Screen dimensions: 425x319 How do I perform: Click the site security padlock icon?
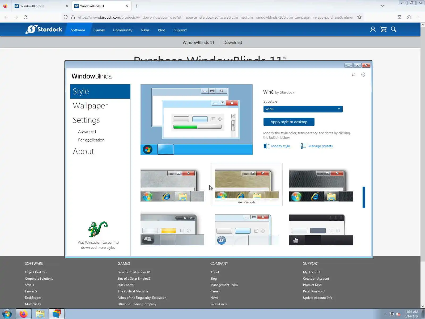click(x=73, y=17)
